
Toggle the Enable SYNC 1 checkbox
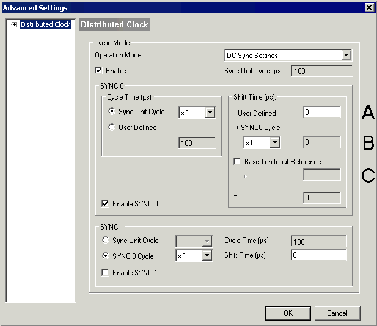[105, 273]
